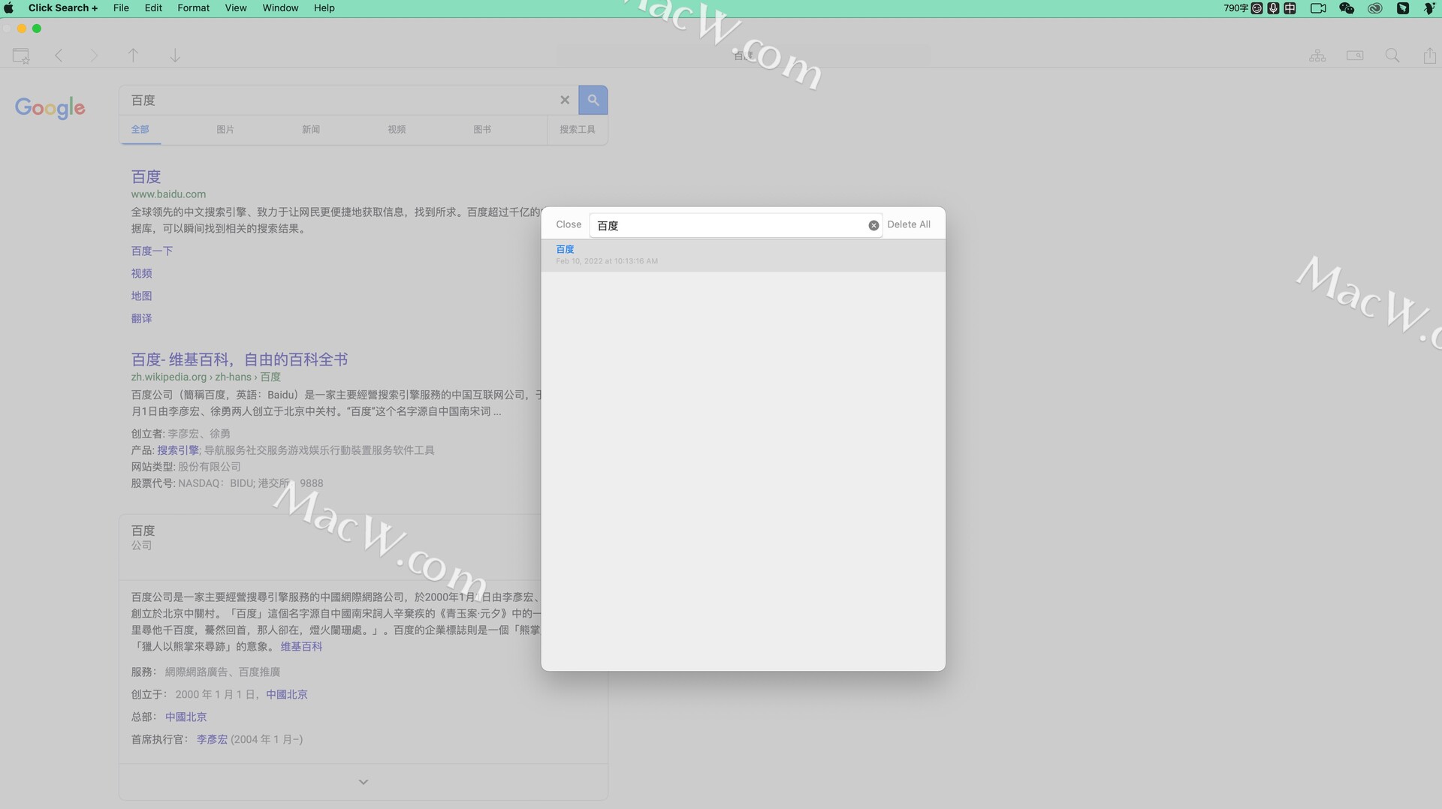
Task: Click the 中國北京 headquarters link
Action: 186,717
